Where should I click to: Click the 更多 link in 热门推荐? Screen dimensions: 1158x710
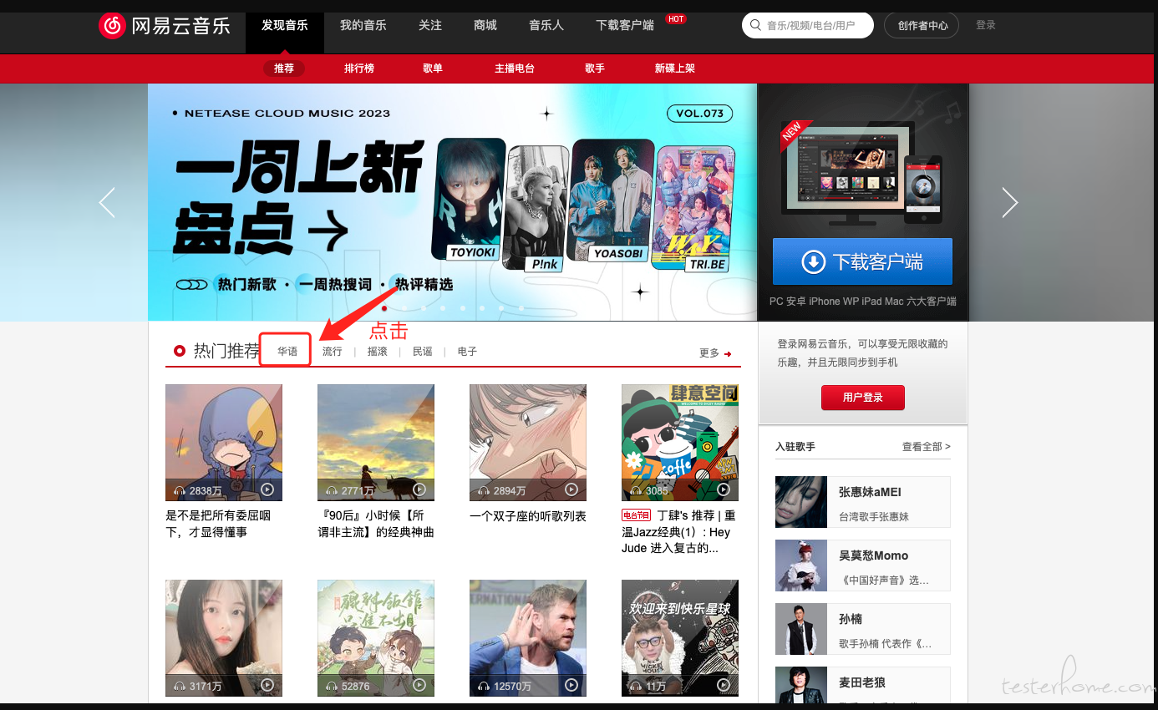pos(709,353)
